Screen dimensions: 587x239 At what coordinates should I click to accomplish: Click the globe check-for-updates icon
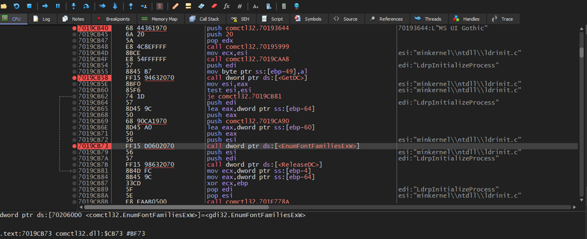click(x=296, y=6)
